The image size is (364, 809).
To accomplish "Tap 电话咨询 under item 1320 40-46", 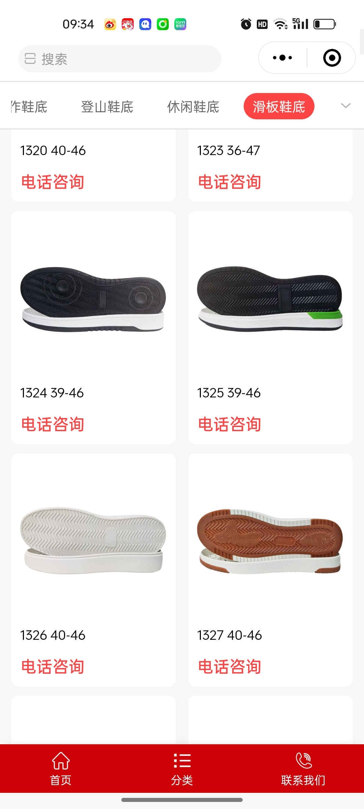I will 53,182.
